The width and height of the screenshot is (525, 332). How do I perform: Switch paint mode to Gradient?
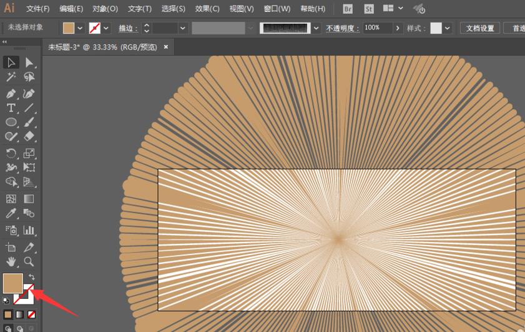coord(20,314)
